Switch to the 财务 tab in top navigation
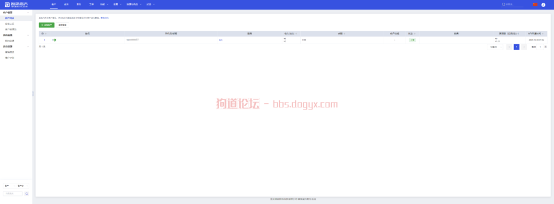This screenshot has height=204, width=554. [79, 4]
